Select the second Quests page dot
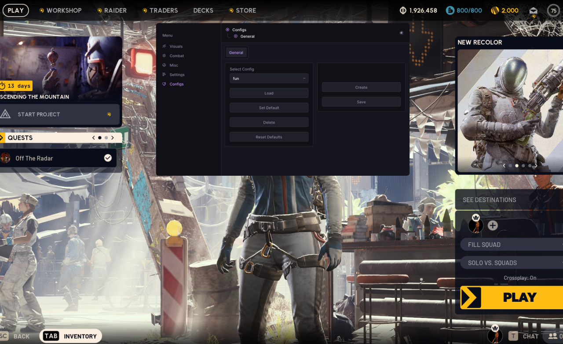Viewport: 563px width, 344px height. point(106,138)
